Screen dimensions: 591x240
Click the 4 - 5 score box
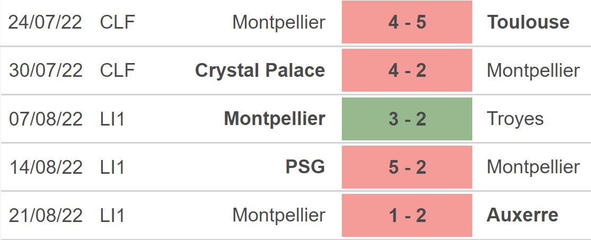407,22
